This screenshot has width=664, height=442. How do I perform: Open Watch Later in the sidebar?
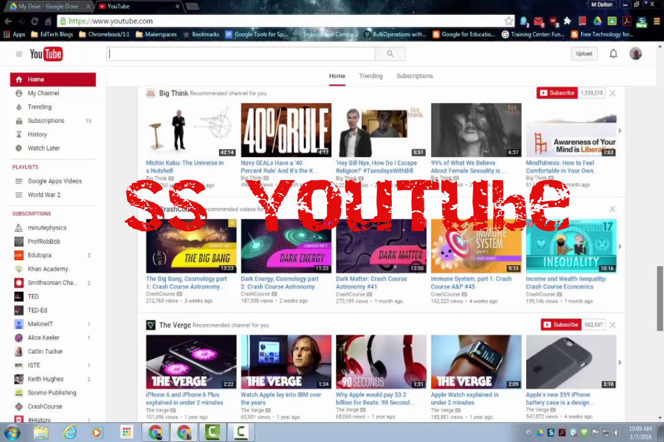point(44,148)
